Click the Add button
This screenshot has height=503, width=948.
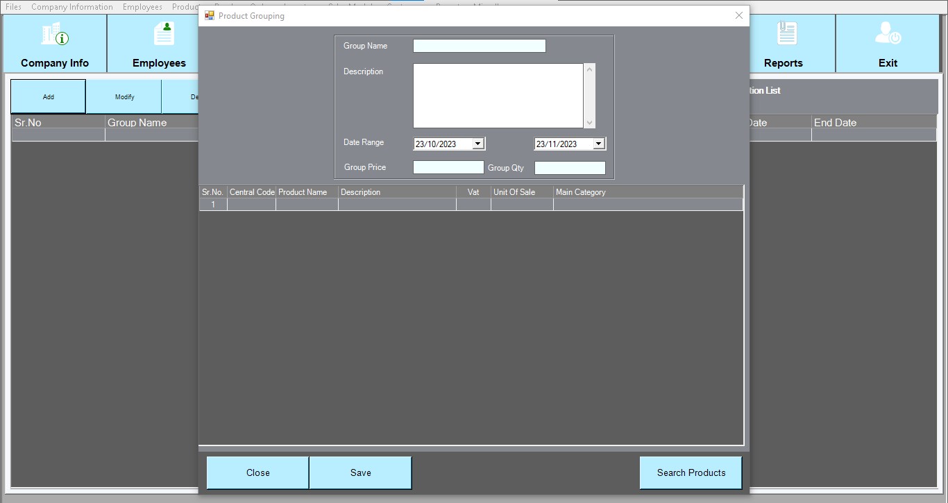(48, 96)
